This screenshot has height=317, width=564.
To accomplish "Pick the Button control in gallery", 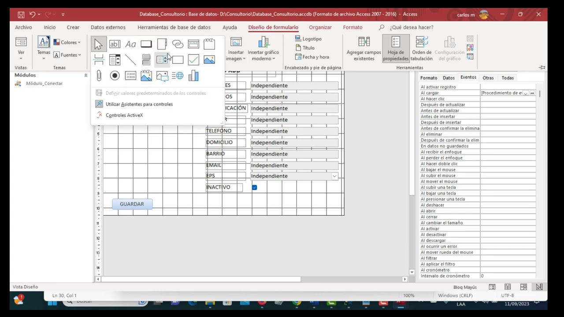I will [146, 44].
